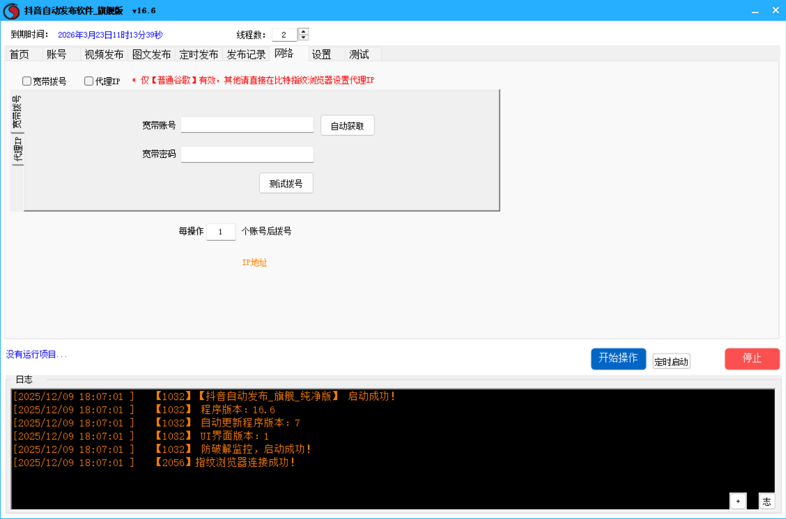Open the 设置 tab
The height and width of the screenshot is (519, 786).
[321, 55]
